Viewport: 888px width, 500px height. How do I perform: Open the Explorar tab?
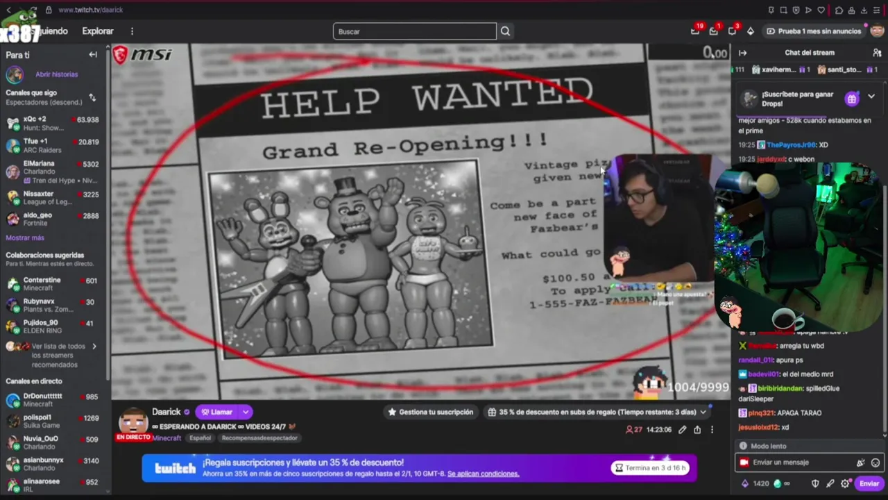pyautogui.click(x=97, y=31)
